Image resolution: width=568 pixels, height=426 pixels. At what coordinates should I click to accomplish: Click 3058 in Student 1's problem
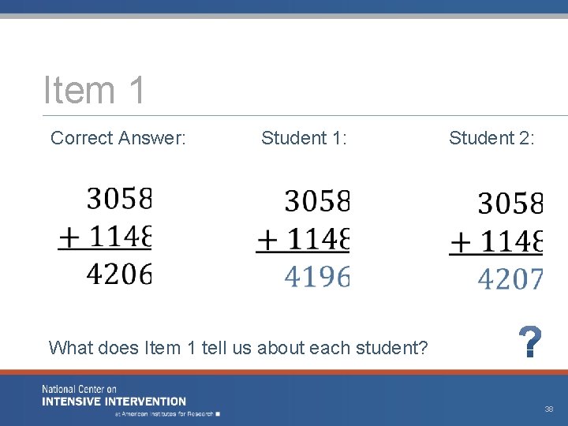tap(316, 202)
